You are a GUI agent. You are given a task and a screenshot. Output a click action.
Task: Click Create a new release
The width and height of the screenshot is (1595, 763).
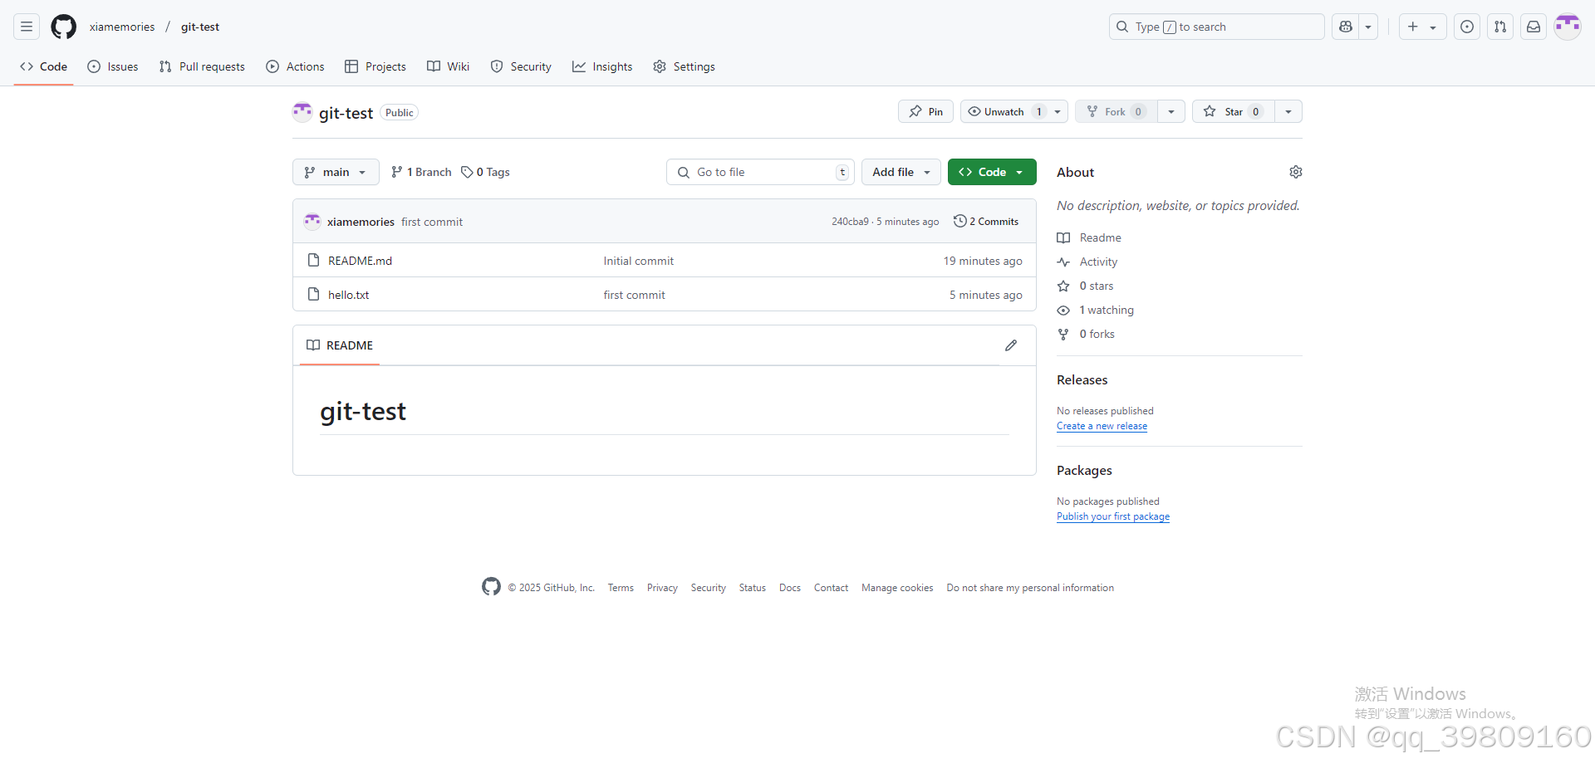[x=1102, y=426]
